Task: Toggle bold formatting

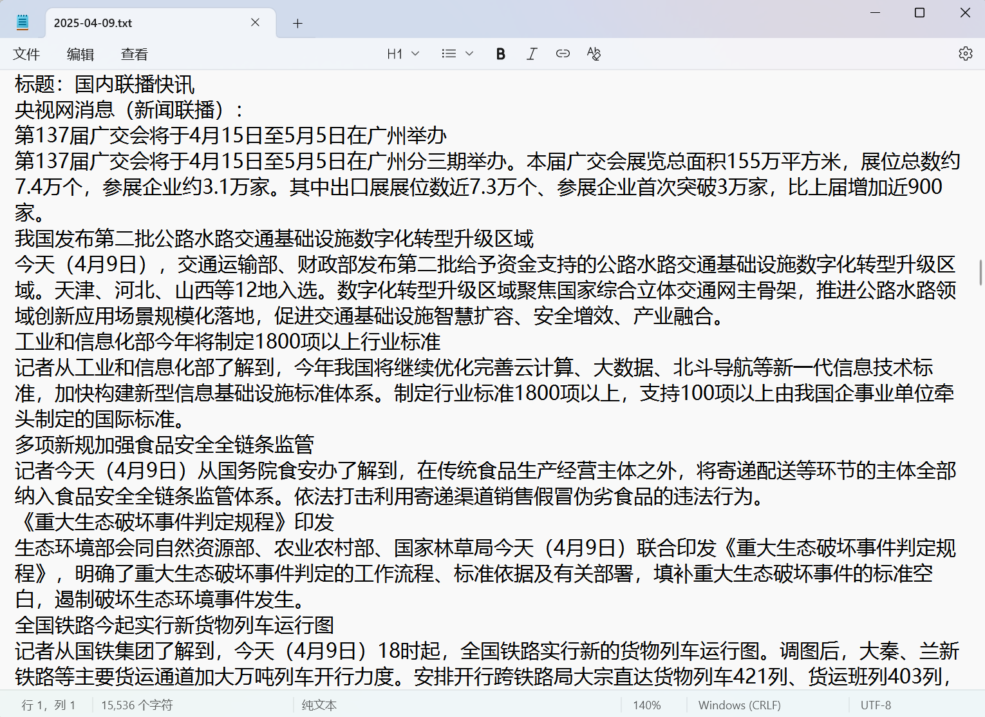Action: pos(500,54)
